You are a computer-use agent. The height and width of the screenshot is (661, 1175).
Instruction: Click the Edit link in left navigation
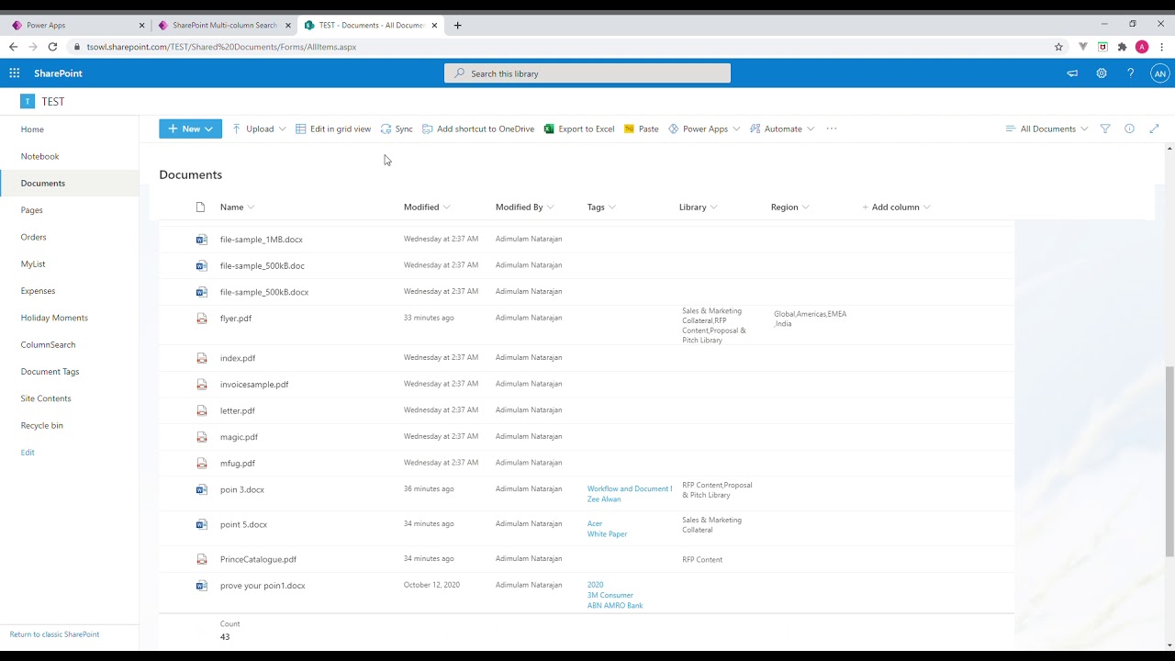[28, 453]
